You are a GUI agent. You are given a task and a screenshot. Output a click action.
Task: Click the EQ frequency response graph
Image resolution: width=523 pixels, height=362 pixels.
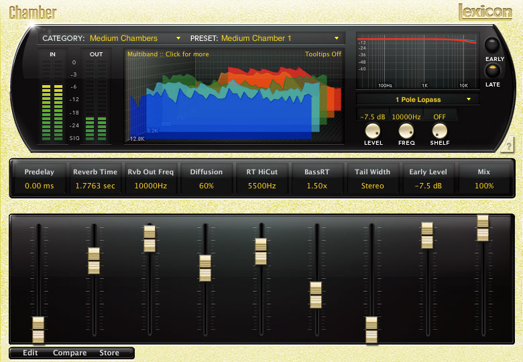418,60
